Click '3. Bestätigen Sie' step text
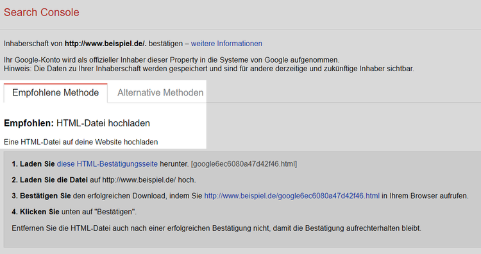 pos(41,196)
